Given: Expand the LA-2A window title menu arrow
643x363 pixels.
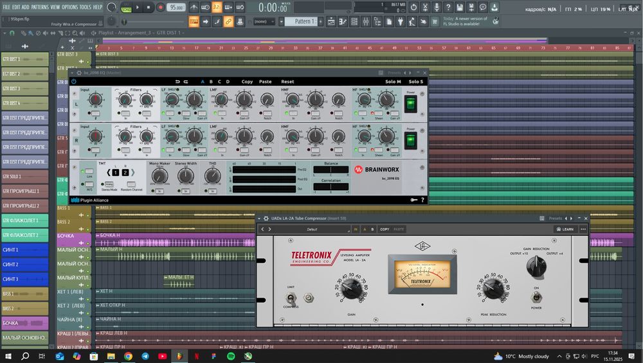Looking at the screenshot, I should click(x=258, y=218).
